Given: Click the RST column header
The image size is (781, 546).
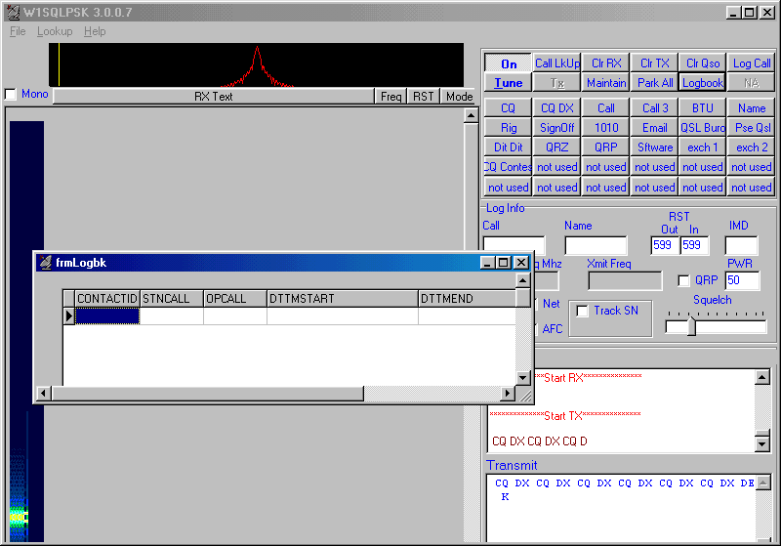Looking at the screenshot, I should (x=424, y=96).
